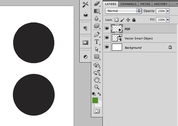178x126 pixels.
Task: Click the Background layer lock icon
Action: click(x=170, y=47)
